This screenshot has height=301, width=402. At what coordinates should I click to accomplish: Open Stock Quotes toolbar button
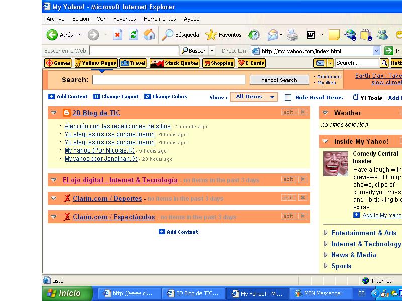(174, 63)
